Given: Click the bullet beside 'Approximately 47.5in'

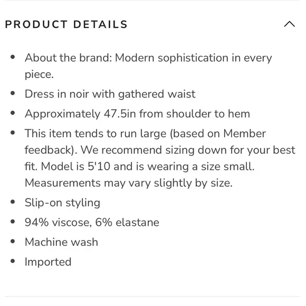Looking at the screenshot, I should pos(13,113).
